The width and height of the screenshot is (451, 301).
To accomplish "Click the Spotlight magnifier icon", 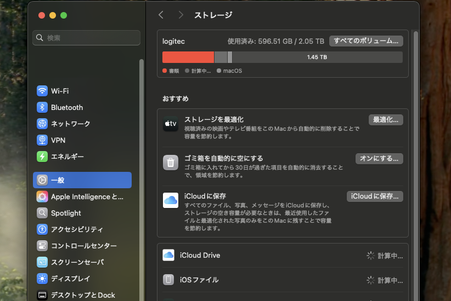I will point(42,213).
